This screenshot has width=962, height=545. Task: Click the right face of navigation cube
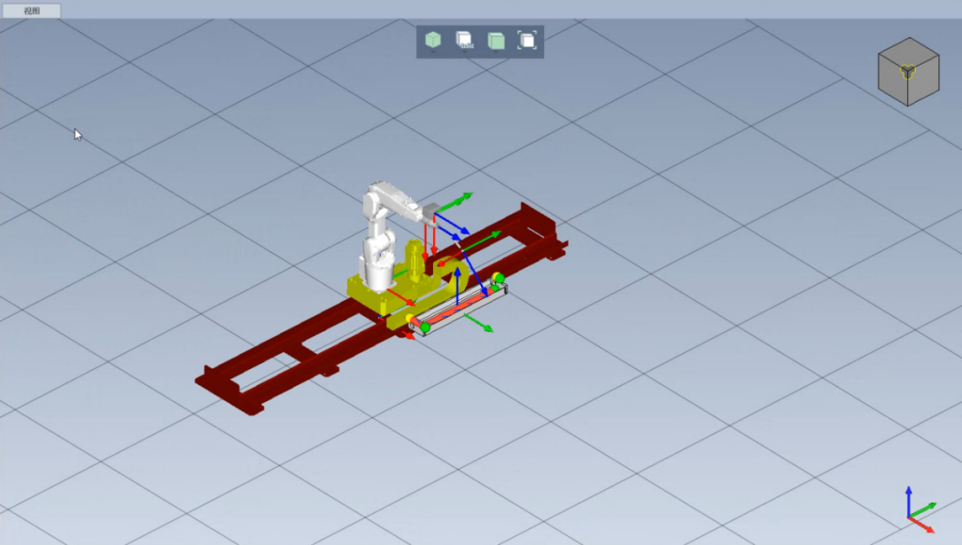924,84
